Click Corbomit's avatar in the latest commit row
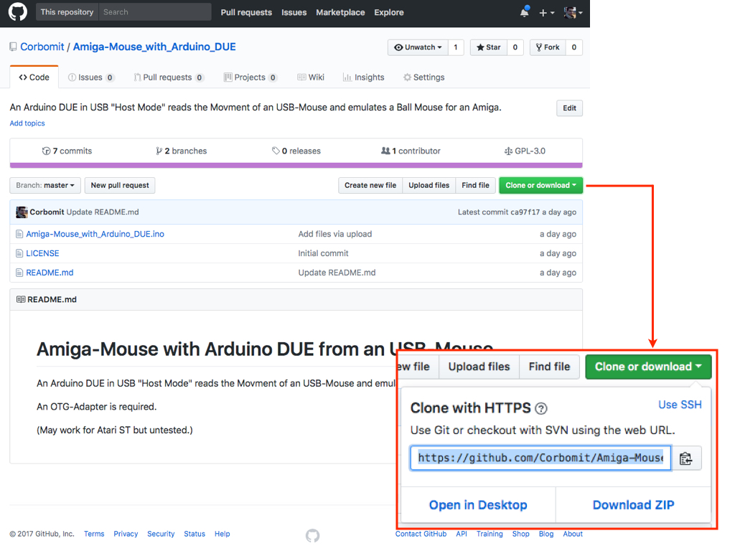 (x=22, y=212)
